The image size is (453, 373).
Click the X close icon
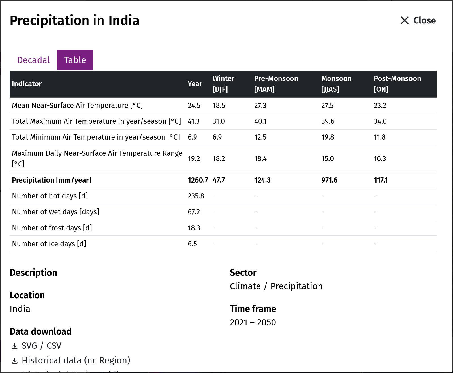pos(405,20)
